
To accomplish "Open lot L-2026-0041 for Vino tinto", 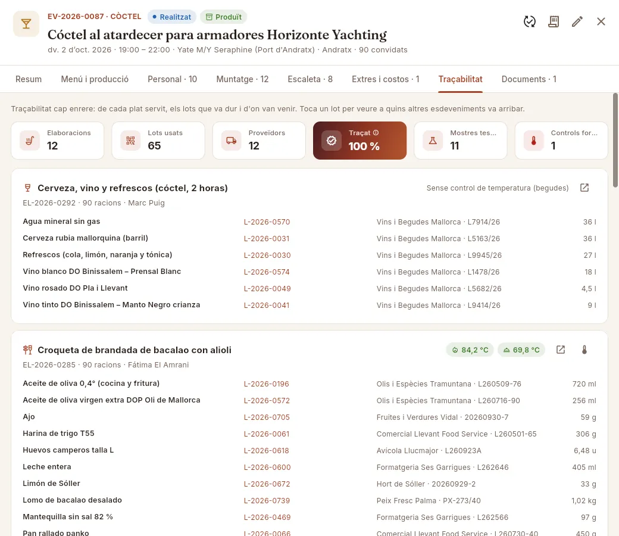I will click(267, 305).
